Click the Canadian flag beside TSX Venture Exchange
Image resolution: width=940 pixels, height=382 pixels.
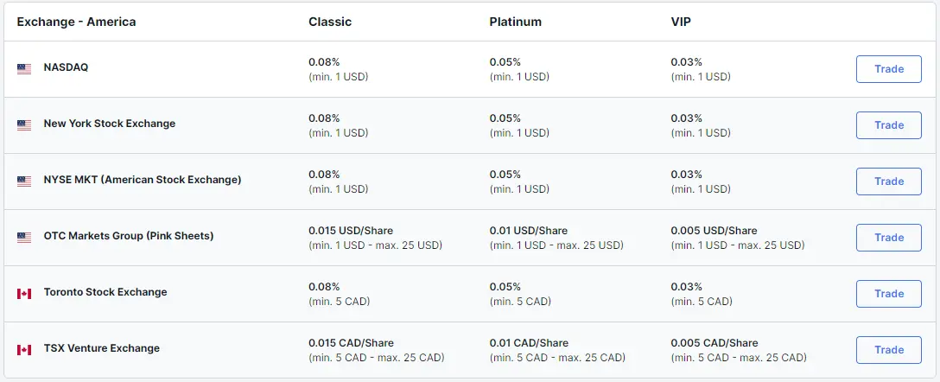point(24,350)
